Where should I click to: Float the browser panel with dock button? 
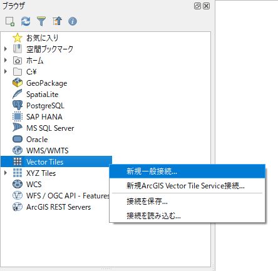coord(197,6)
